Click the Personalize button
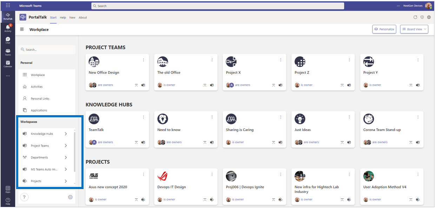Viewport: 438px width, 209px height. [384, 29]
